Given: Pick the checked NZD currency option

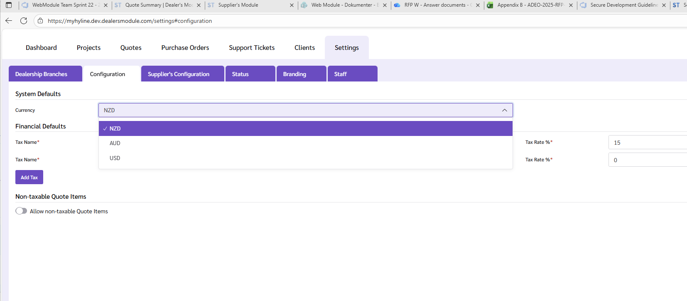Looking at the screenshot, I should [x=115, y=129].
